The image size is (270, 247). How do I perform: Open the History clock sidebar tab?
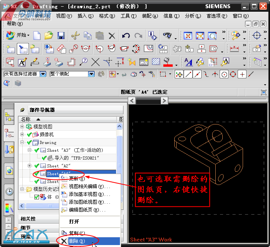pyautogui.click(x=9, y=191)
